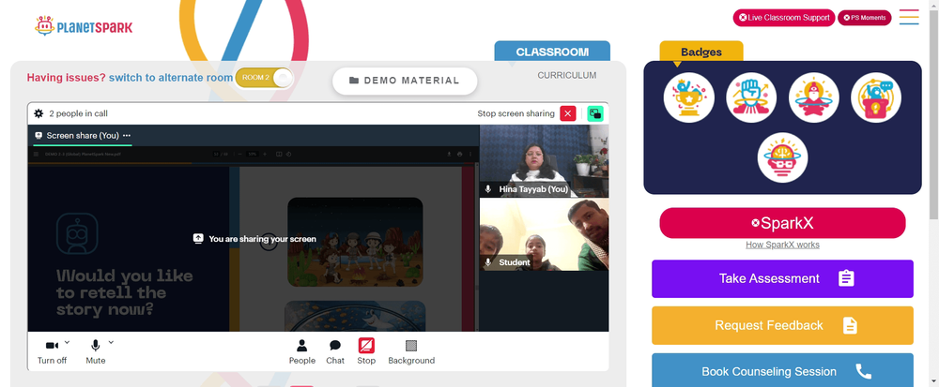This screenshot has height=387, width=939.
Task: Click Hina Tayyab (You) video tile
Action: [x=545, y=160]
